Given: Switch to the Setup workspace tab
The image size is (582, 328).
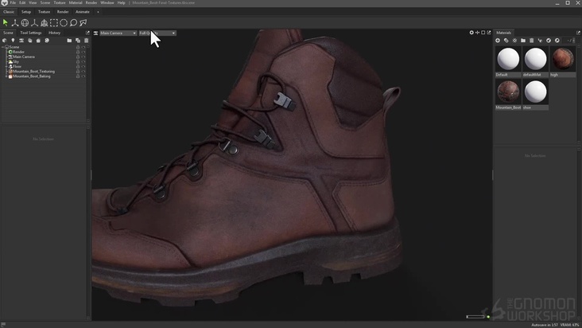Looking at the screenshot, I should 26,12.
